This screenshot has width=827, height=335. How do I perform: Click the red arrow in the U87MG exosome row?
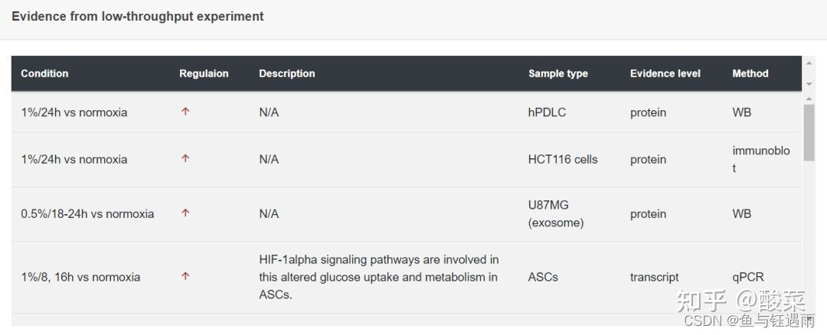185,213
